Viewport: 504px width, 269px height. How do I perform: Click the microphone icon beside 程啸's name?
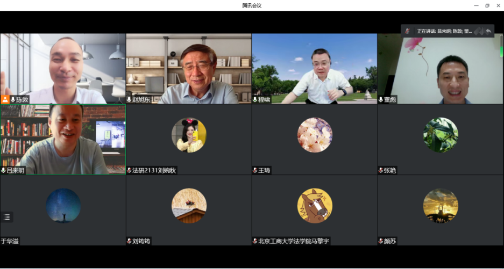[255, 100]
